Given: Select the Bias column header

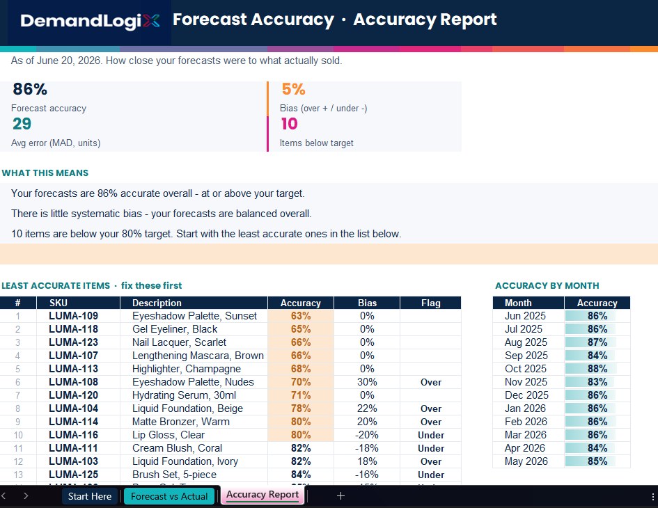Looking at the screenshot, I should 367,303.
